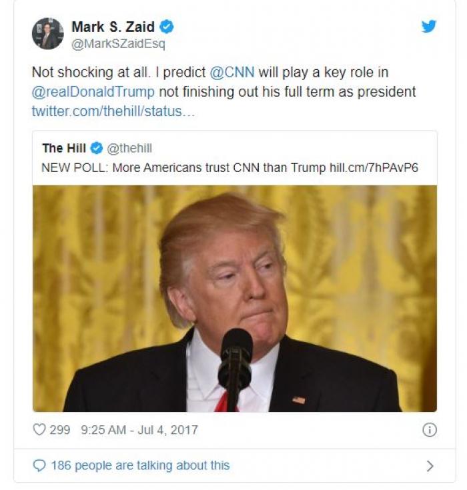Open 186 people are talking about this
The height and width of the screenshot is (490, 467).
(x=140, y=465)
